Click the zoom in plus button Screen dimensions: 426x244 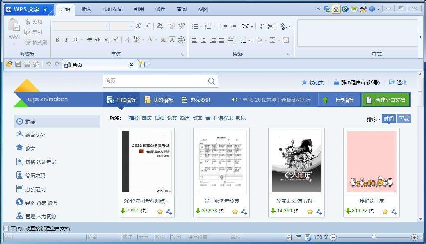[414, 237]
